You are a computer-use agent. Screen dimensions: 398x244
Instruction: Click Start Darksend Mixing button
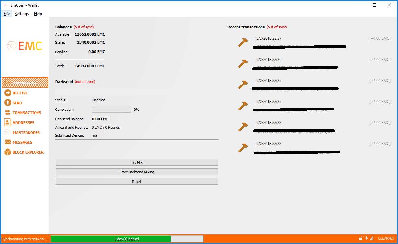[x=137, y=172]
